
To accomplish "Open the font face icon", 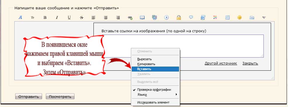I will click(20, 17).
